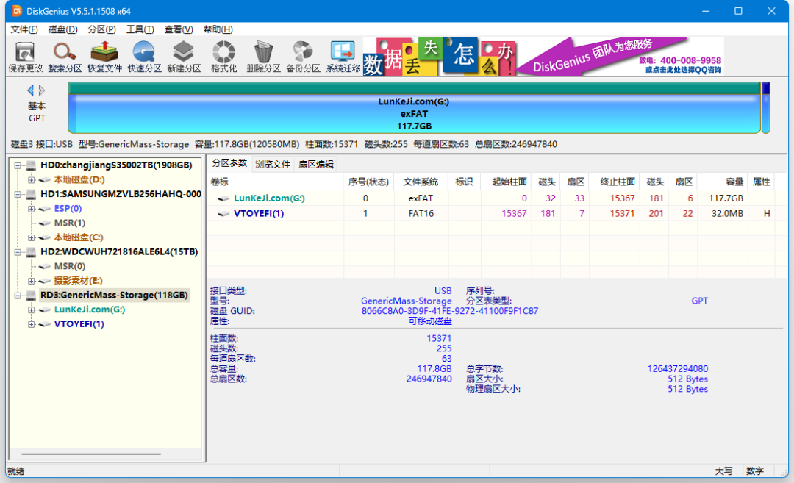Open the 工具(T) menu
The image size is (794, 483).
(140, 29)
